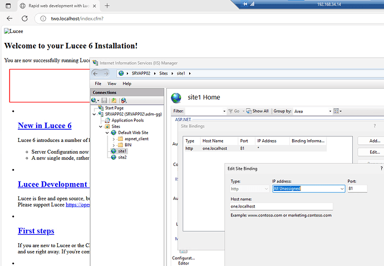Select Default Web Site in the tree
Viewport: 384px width, 266px height.
(x=133, y=132)
